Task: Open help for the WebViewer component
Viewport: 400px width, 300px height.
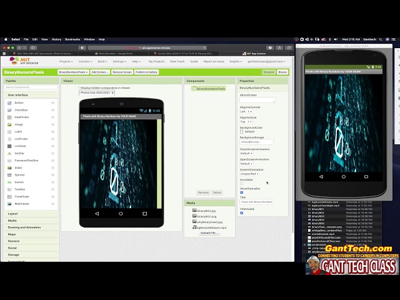Action: click(x=52, y=204)
